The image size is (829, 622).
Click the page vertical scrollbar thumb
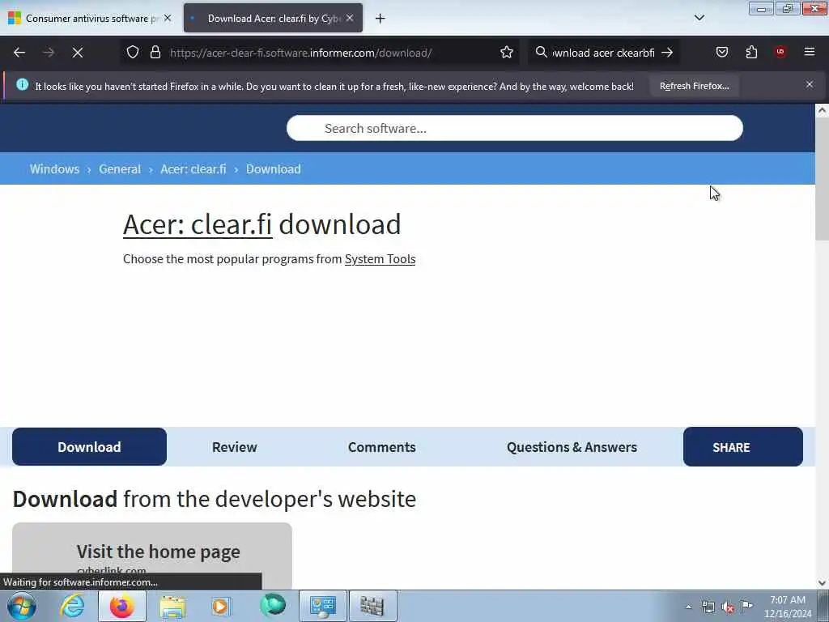(x=822, y=180)
